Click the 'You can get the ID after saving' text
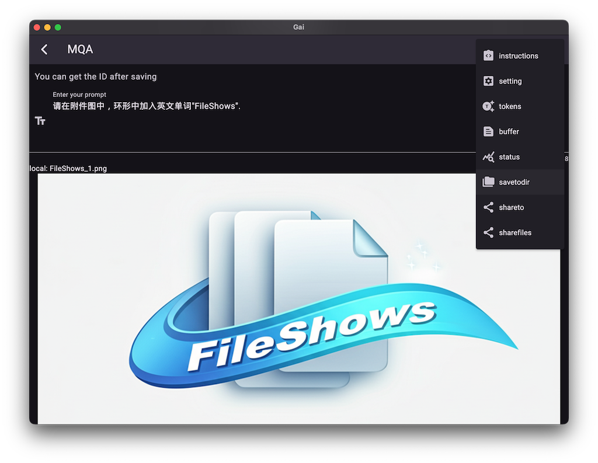This screenshot has height=463, width=598. (x=96, y=76)
